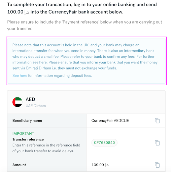Select the 'Transfer reference' label

[x=28, y=139]
